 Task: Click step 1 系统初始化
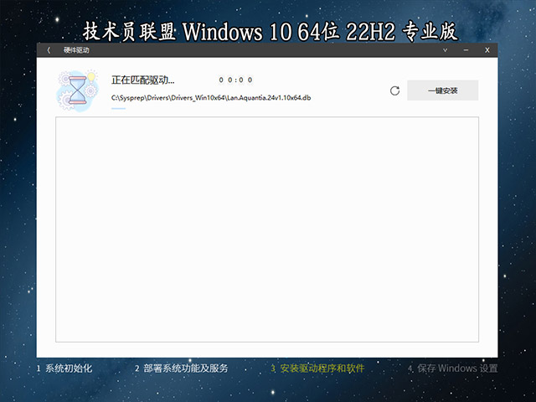64,368
